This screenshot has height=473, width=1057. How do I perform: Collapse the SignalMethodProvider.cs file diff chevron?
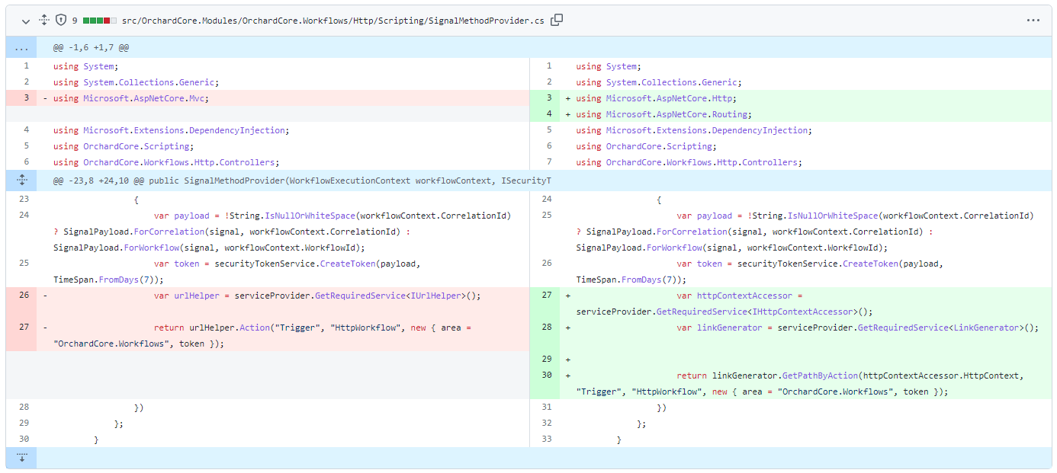pos(27,21)
